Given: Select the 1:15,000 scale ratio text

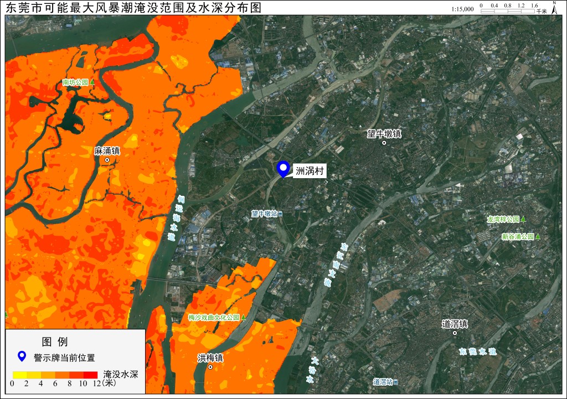Looking at the screenshot, I should tap(462, 9).
